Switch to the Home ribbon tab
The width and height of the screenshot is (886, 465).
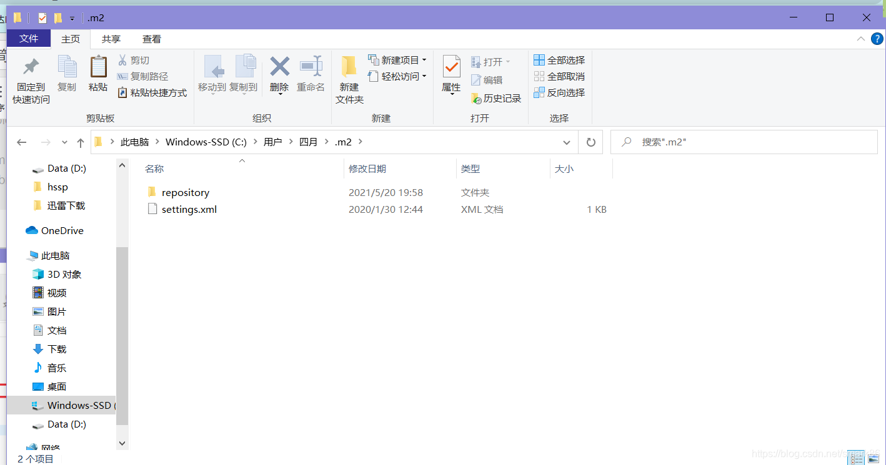click(71, 39)
